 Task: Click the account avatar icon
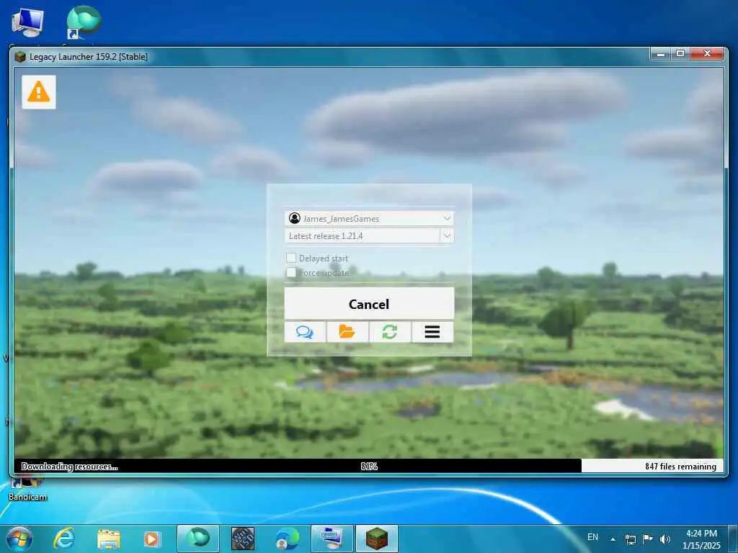(x=295, y=218)
